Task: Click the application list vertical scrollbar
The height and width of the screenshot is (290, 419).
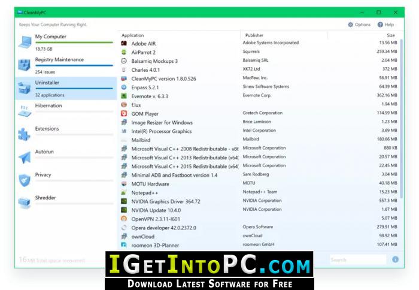Action: coord(402,119)
